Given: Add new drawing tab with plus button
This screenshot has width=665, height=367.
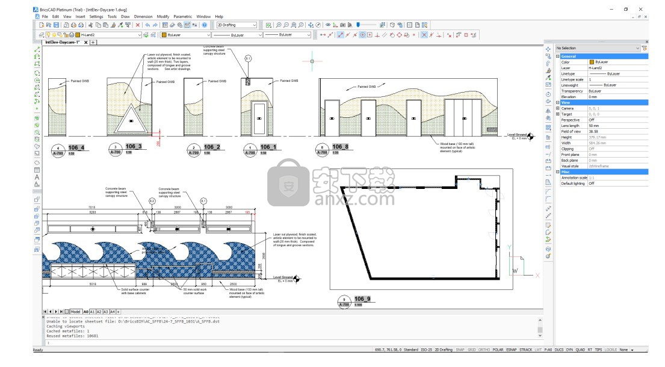Looking at the screenshot, I should (x=93, y=42).
